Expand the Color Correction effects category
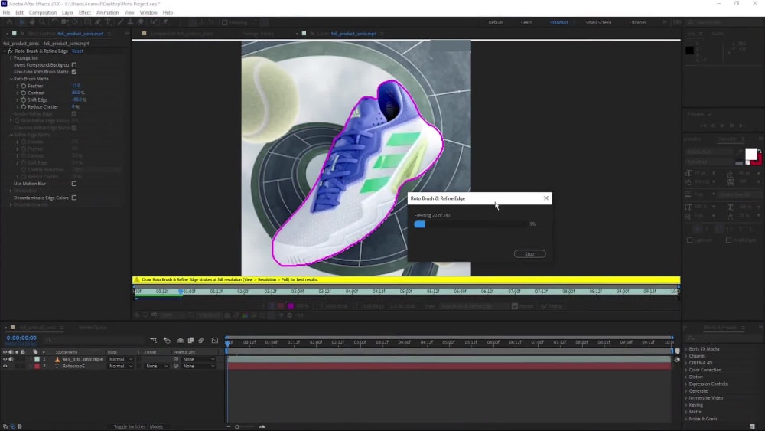This screenshot has height=431, width=765. [686, 370]
